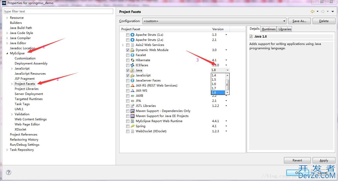Viewport: 338px width, 181px height.
Task: Click the JAX-WS facet icon
Action: (x=132, y=91)
